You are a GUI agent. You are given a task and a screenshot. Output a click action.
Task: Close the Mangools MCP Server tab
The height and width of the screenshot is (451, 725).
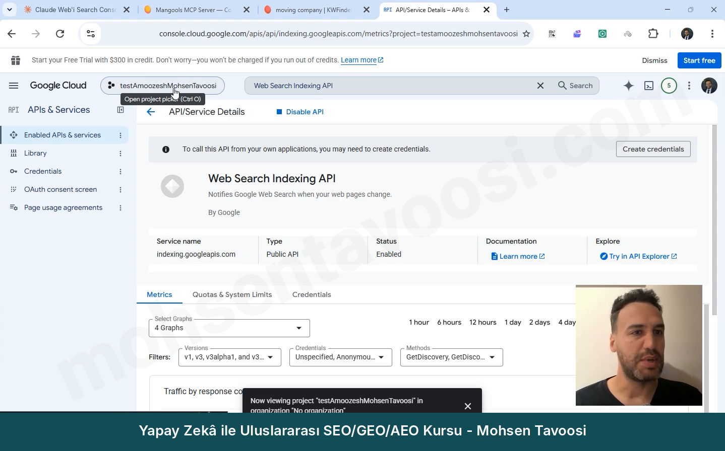point(246,10)
